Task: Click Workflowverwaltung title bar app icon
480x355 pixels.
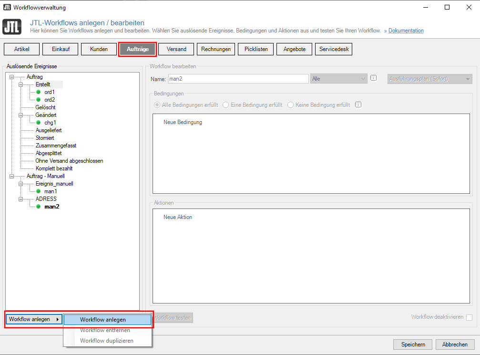Action: [7, 7]
